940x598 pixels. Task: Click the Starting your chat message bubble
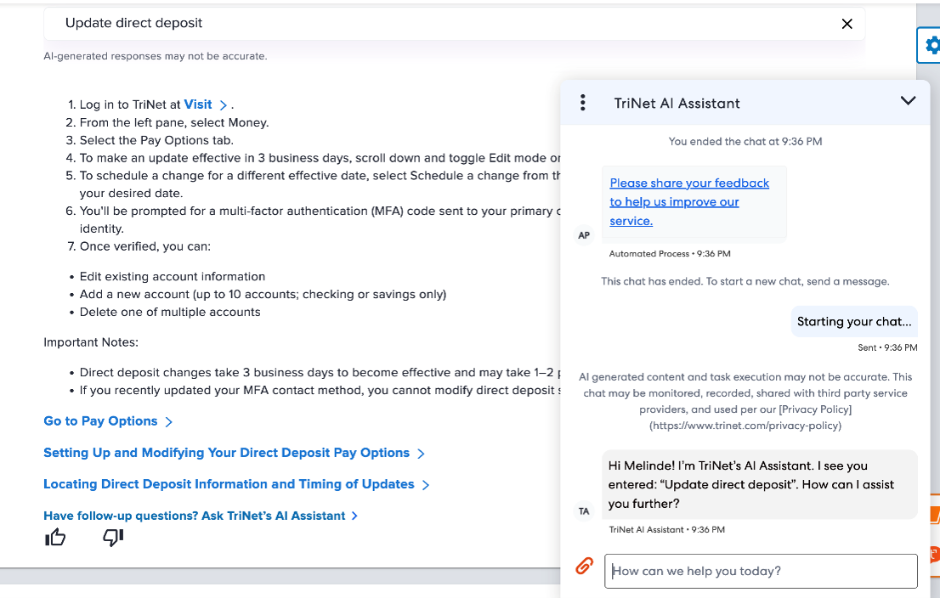[853, 322]
